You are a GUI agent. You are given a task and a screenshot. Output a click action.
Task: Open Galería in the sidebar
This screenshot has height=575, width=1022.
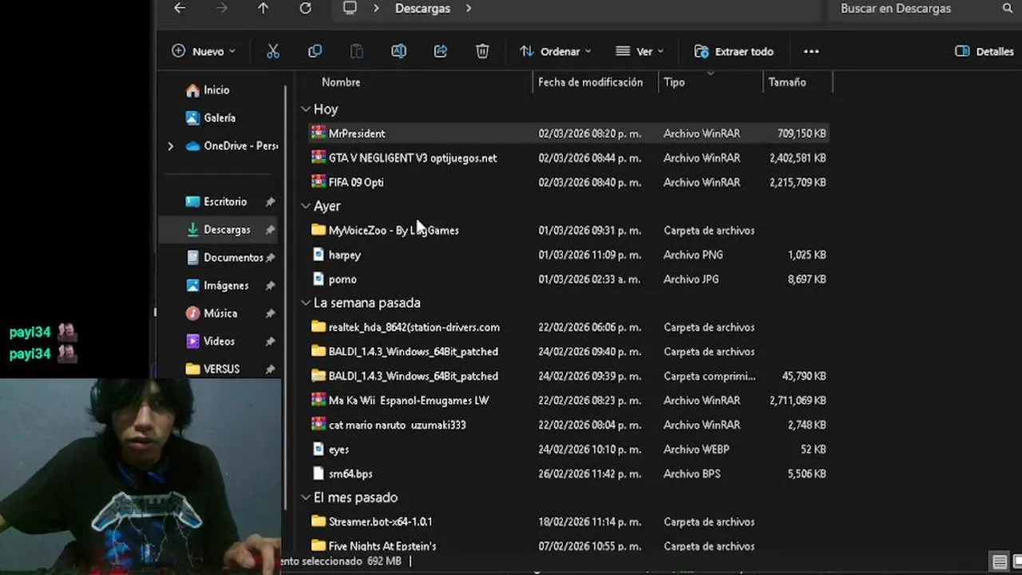211,118
